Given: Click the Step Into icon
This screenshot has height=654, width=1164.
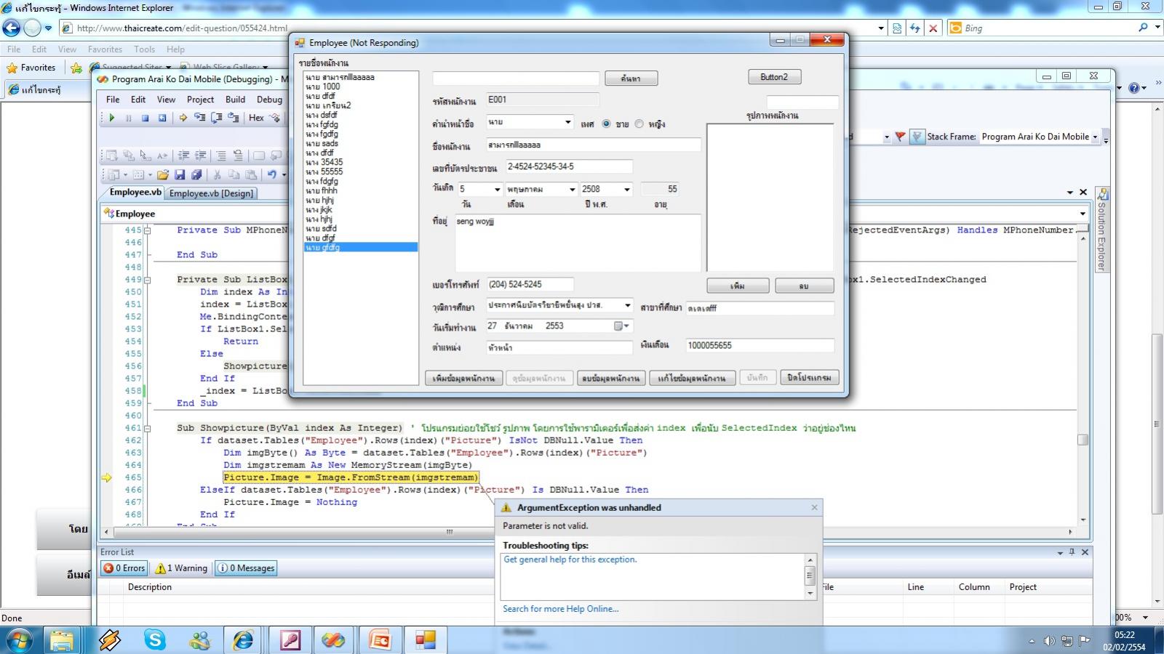Looking at the screenshot, I should [199, 118].
